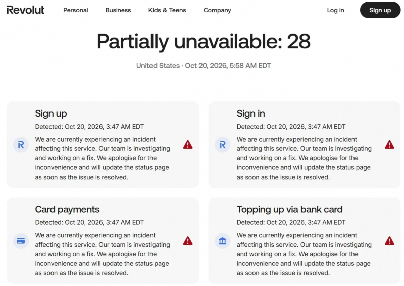Open the Kids & Teens menu
The image size is (404, 286).
(x=167, y=10)
